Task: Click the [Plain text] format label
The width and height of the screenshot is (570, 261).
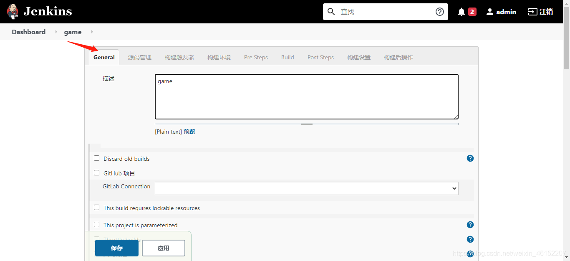Action: [168, 132]
